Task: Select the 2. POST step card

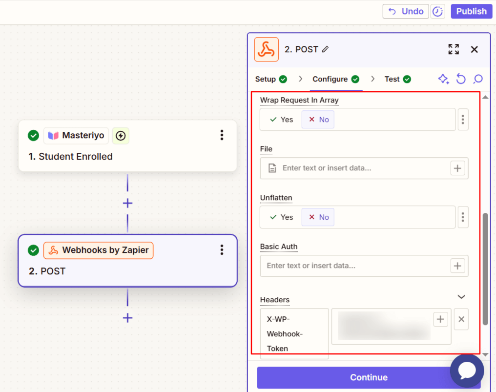Action: point(127,261)
